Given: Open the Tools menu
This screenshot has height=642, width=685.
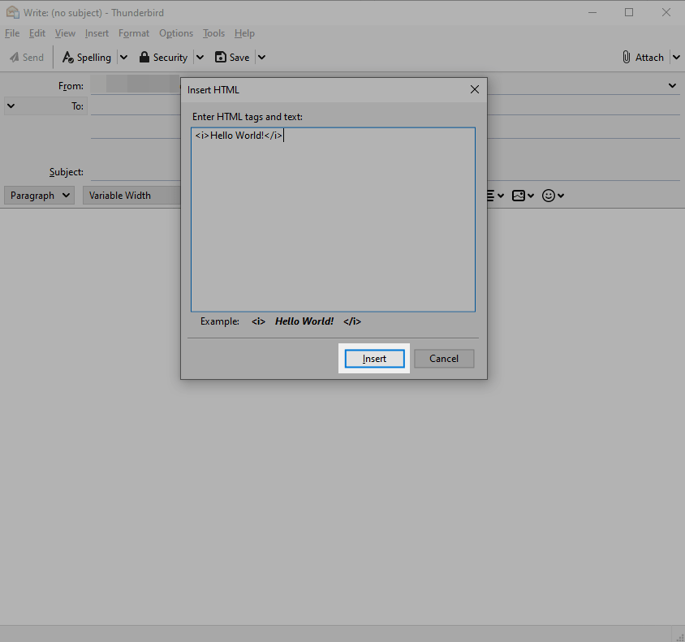Looking at the screenshot, I should click(x=213, y=33).
